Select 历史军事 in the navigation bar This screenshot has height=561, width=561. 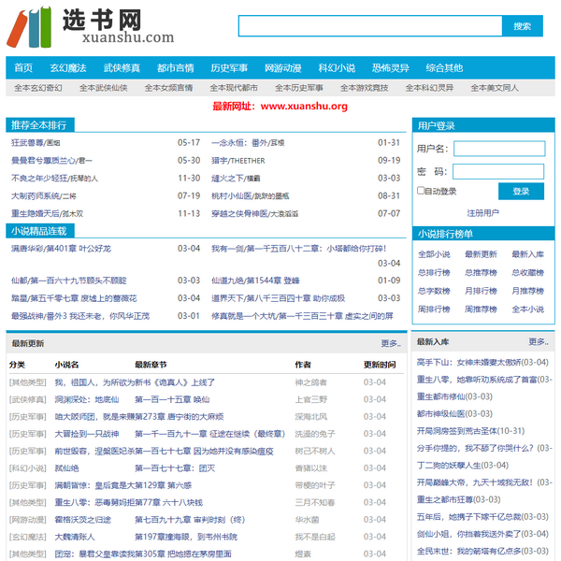pos(229,68)
